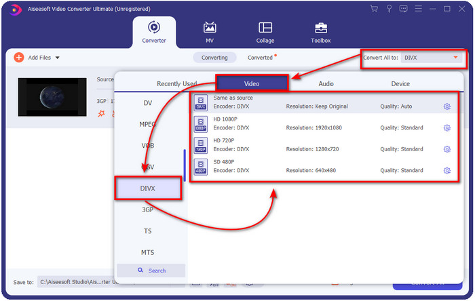Image resolution: width=475 pixels, height=301 pixels.
Task: Click the orange star edit effect icon
Action: click(x=101, y=114)
